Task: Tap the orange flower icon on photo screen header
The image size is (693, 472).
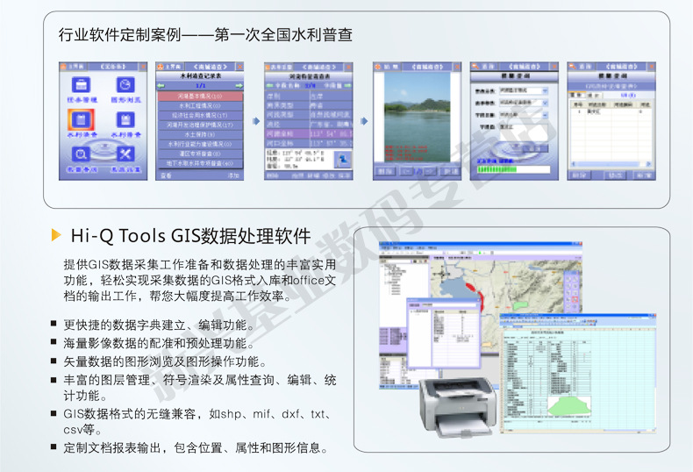Action: (x=378, y=67)
